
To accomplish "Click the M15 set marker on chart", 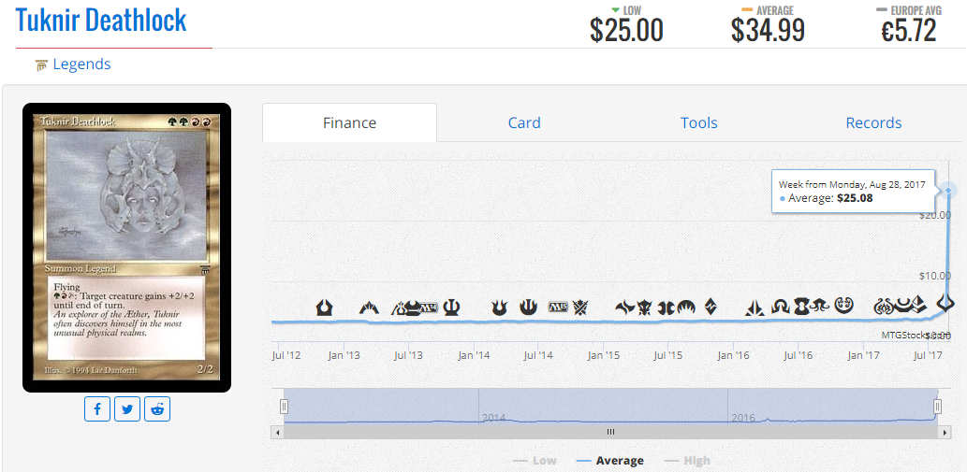I will (558, 307).
